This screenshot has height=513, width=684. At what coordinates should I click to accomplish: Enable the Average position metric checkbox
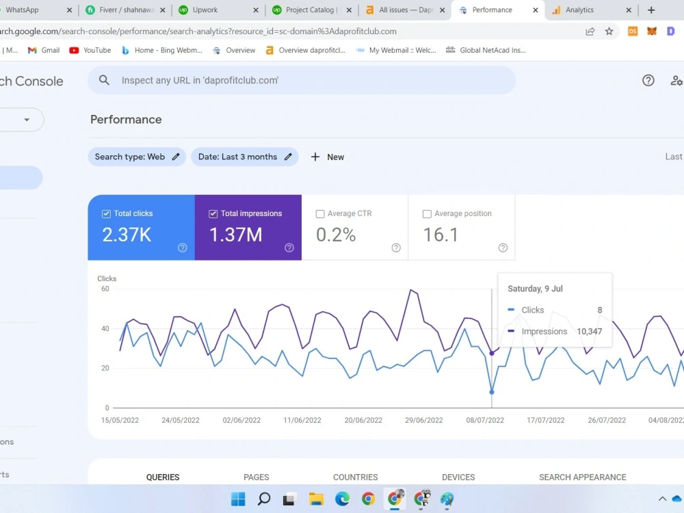point(427,213)
